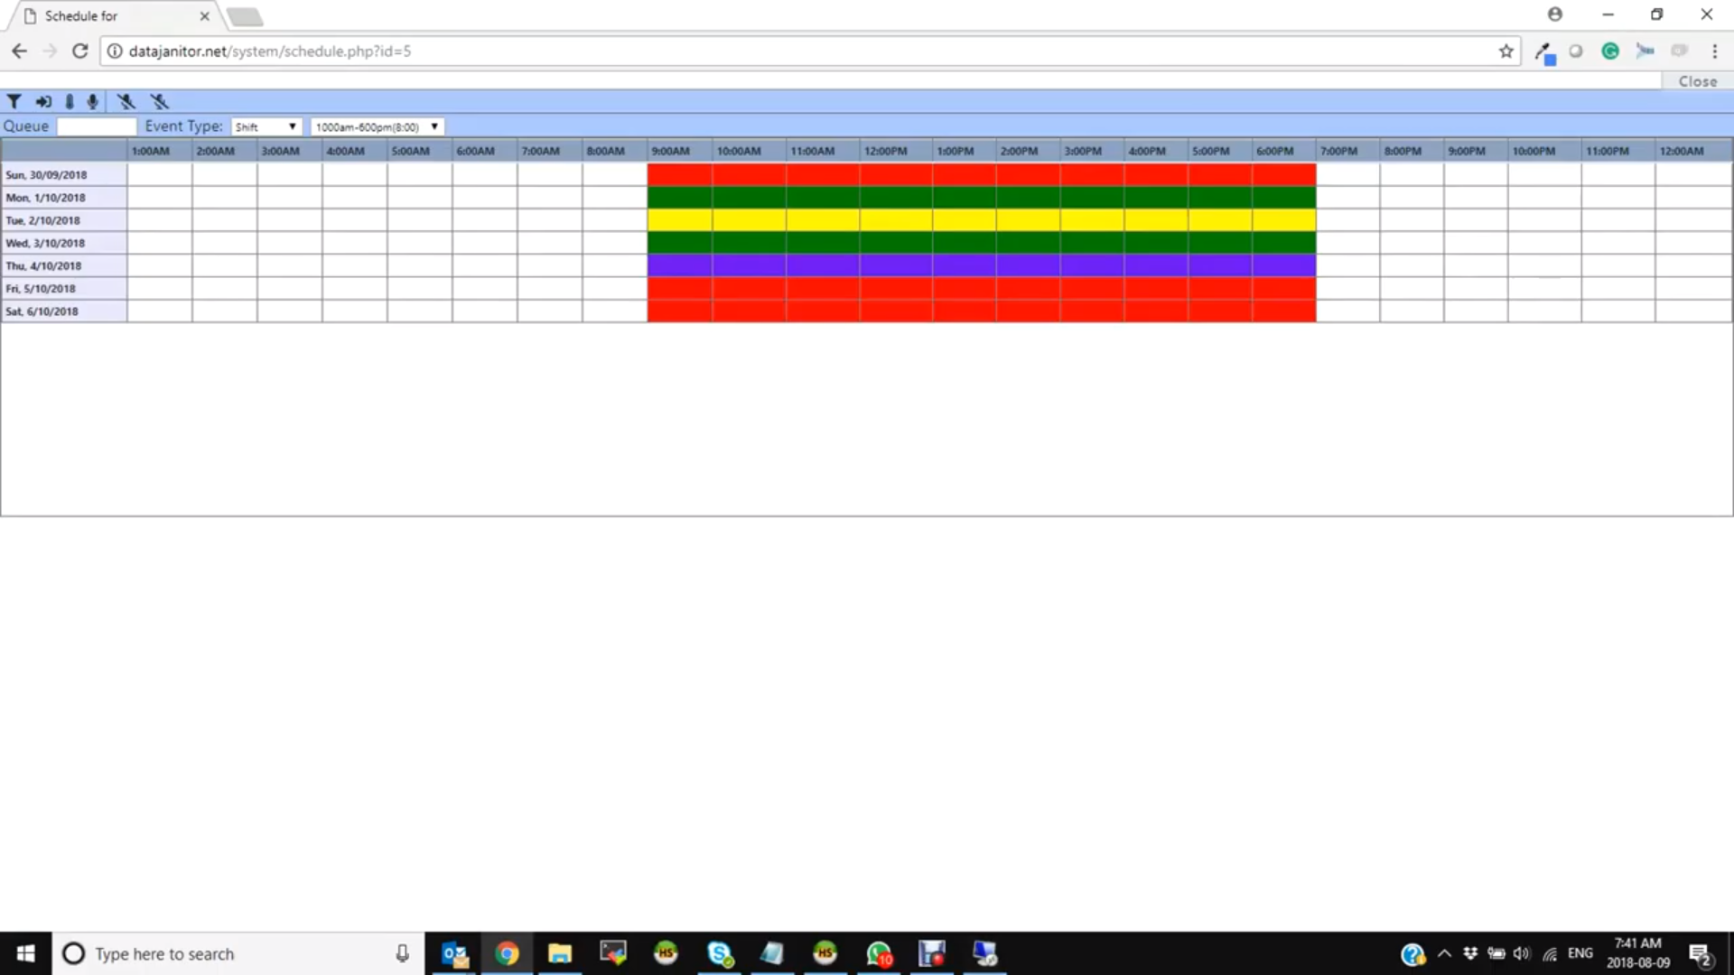Open the 1000am-600pm shift time dropdown
This screenshot has height=975, width=1734.
tap(377, 127)
